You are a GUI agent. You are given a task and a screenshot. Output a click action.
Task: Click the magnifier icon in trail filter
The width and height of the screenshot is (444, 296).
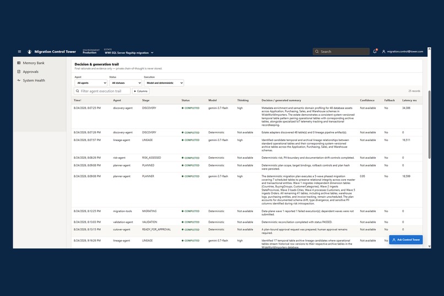pyautogui.click(x=77, y=91)
